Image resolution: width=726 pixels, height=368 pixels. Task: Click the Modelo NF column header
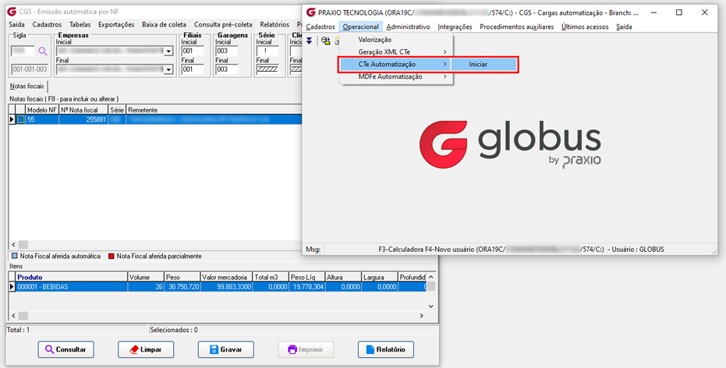click(x=42, y=110)
